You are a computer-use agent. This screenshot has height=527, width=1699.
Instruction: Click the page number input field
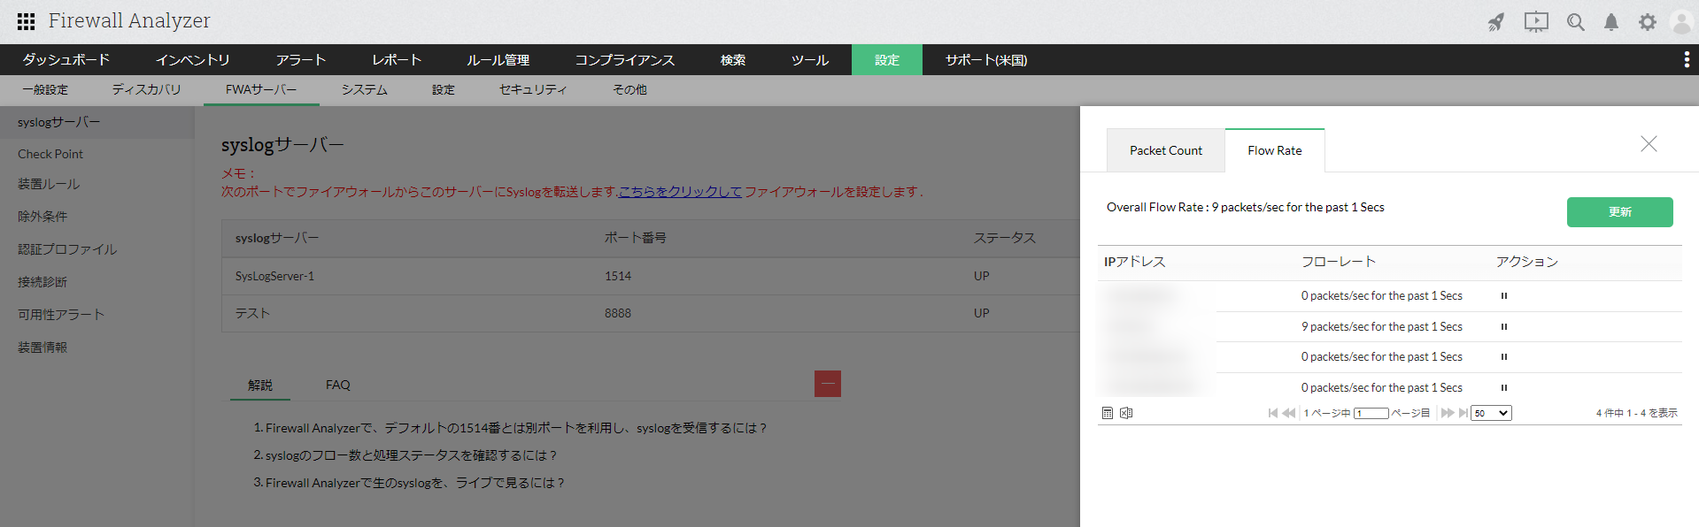tap(1371, 413)
